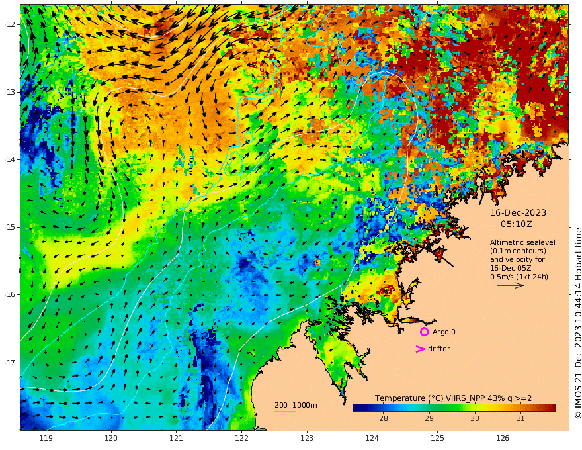The image size is (582, 450).
Task: Click the '16-Dec-2023' date label
Action: pos(518,212)
